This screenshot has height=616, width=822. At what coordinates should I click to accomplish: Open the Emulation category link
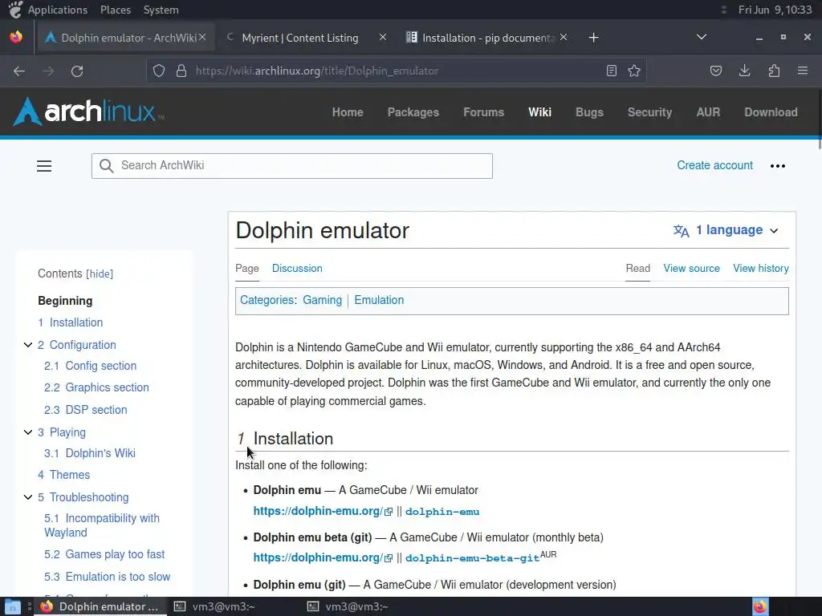[379, 300]
